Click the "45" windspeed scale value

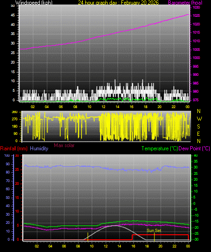[x=13, y=15]
